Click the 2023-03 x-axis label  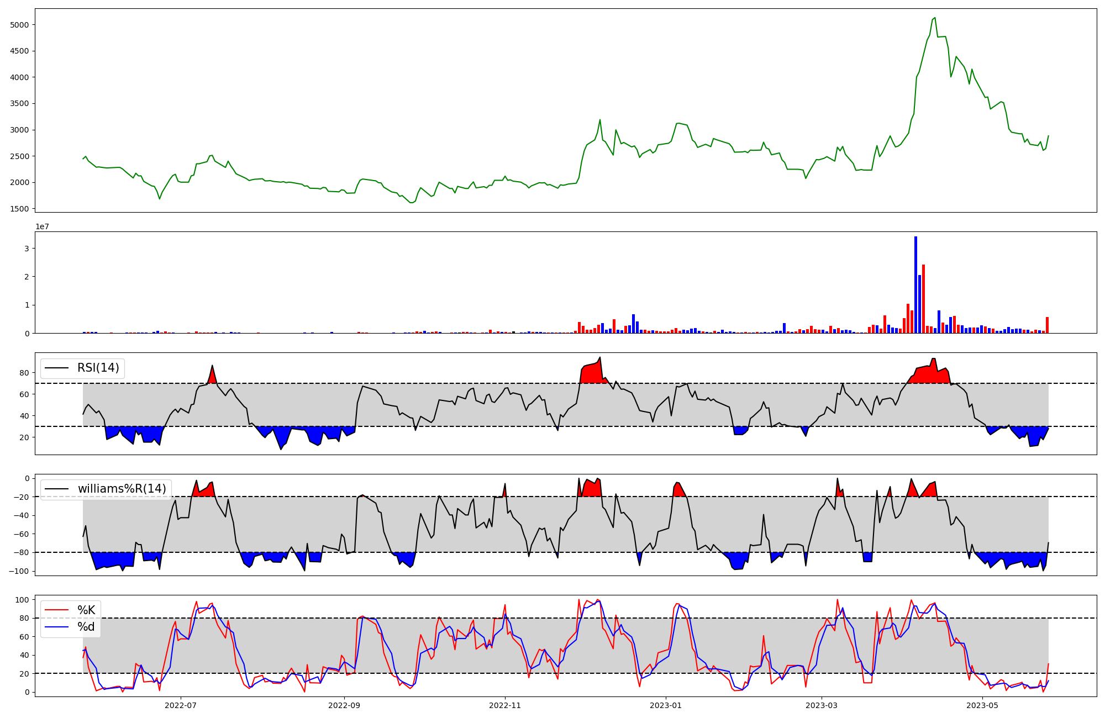tap(822, 705)
